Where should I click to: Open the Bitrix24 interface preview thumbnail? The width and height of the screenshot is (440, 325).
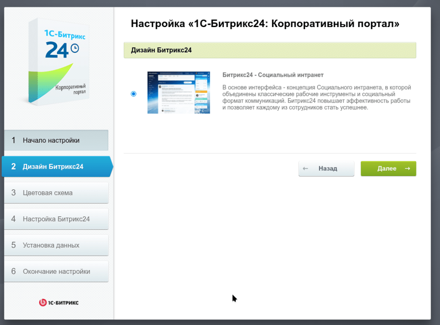(x=179, y=92)
